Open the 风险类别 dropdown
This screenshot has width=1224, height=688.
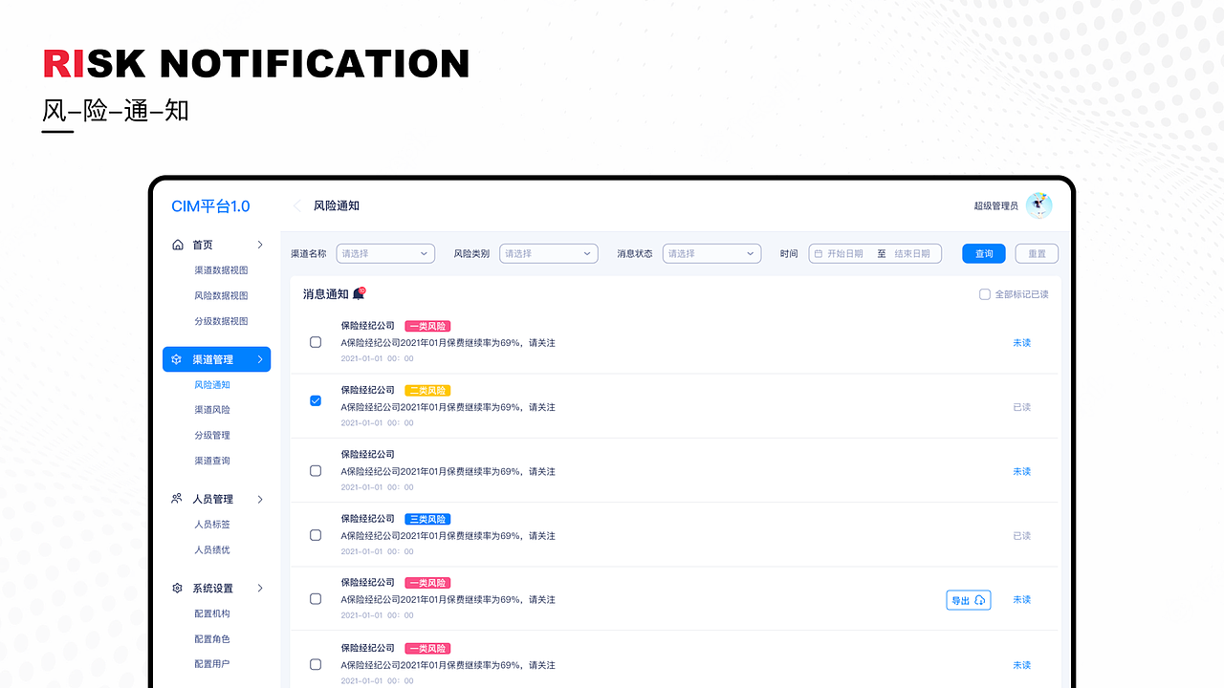pos(549,253)
